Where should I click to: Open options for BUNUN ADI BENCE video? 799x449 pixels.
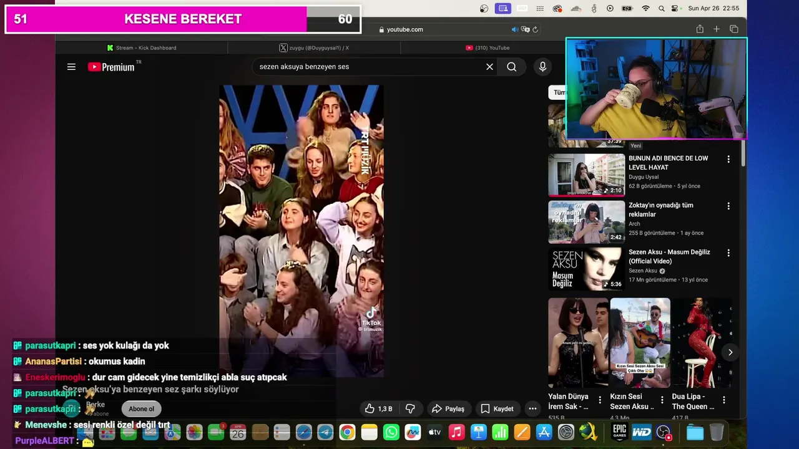point(728,160)
